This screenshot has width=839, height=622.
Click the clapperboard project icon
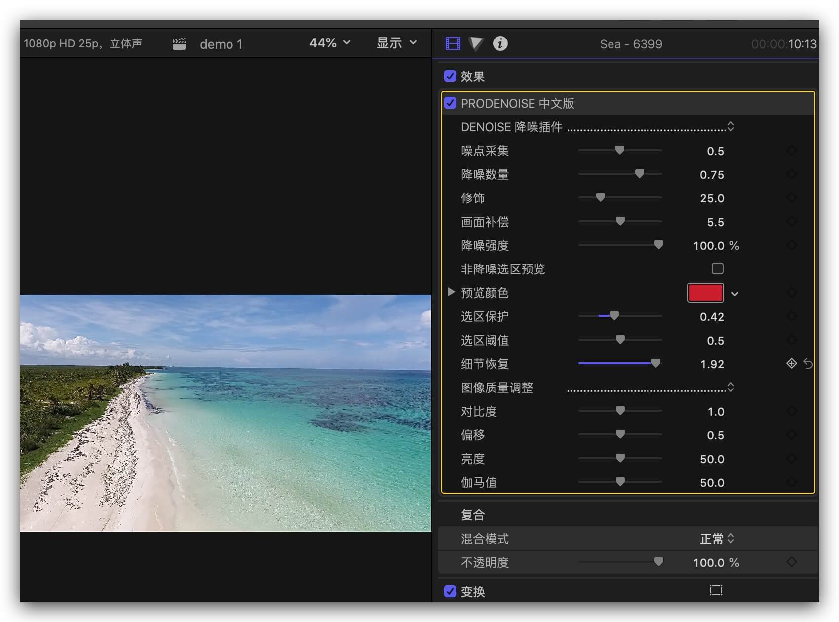(x=179, y=44)
